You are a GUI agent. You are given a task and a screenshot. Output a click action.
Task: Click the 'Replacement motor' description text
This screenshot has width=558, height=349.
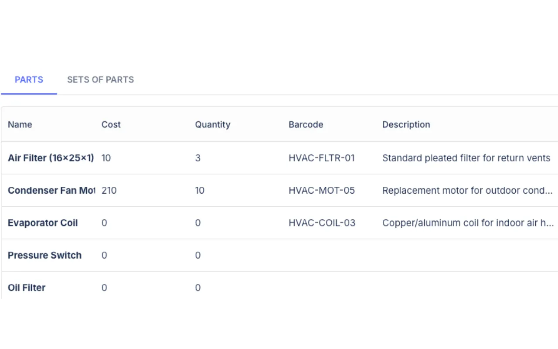467,191
